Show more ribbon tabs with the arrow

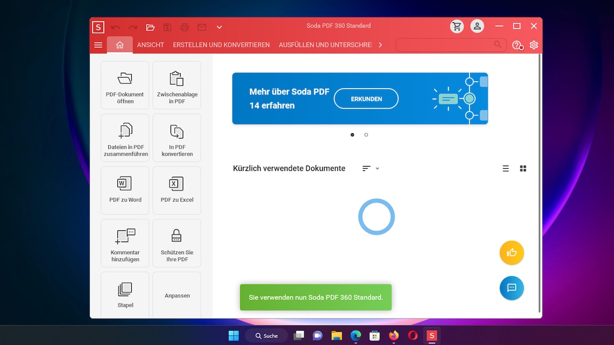pyautogui.click(x=380, y=45)
